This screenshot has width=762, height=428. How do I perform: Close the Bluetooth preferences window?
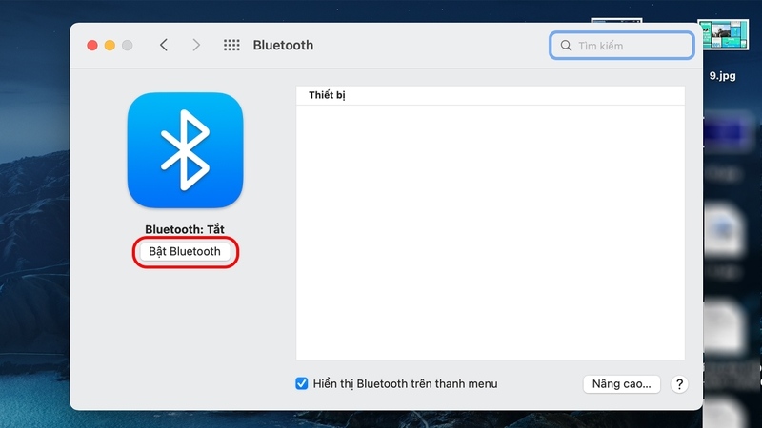pyautogui.click(x=92, y=45)
